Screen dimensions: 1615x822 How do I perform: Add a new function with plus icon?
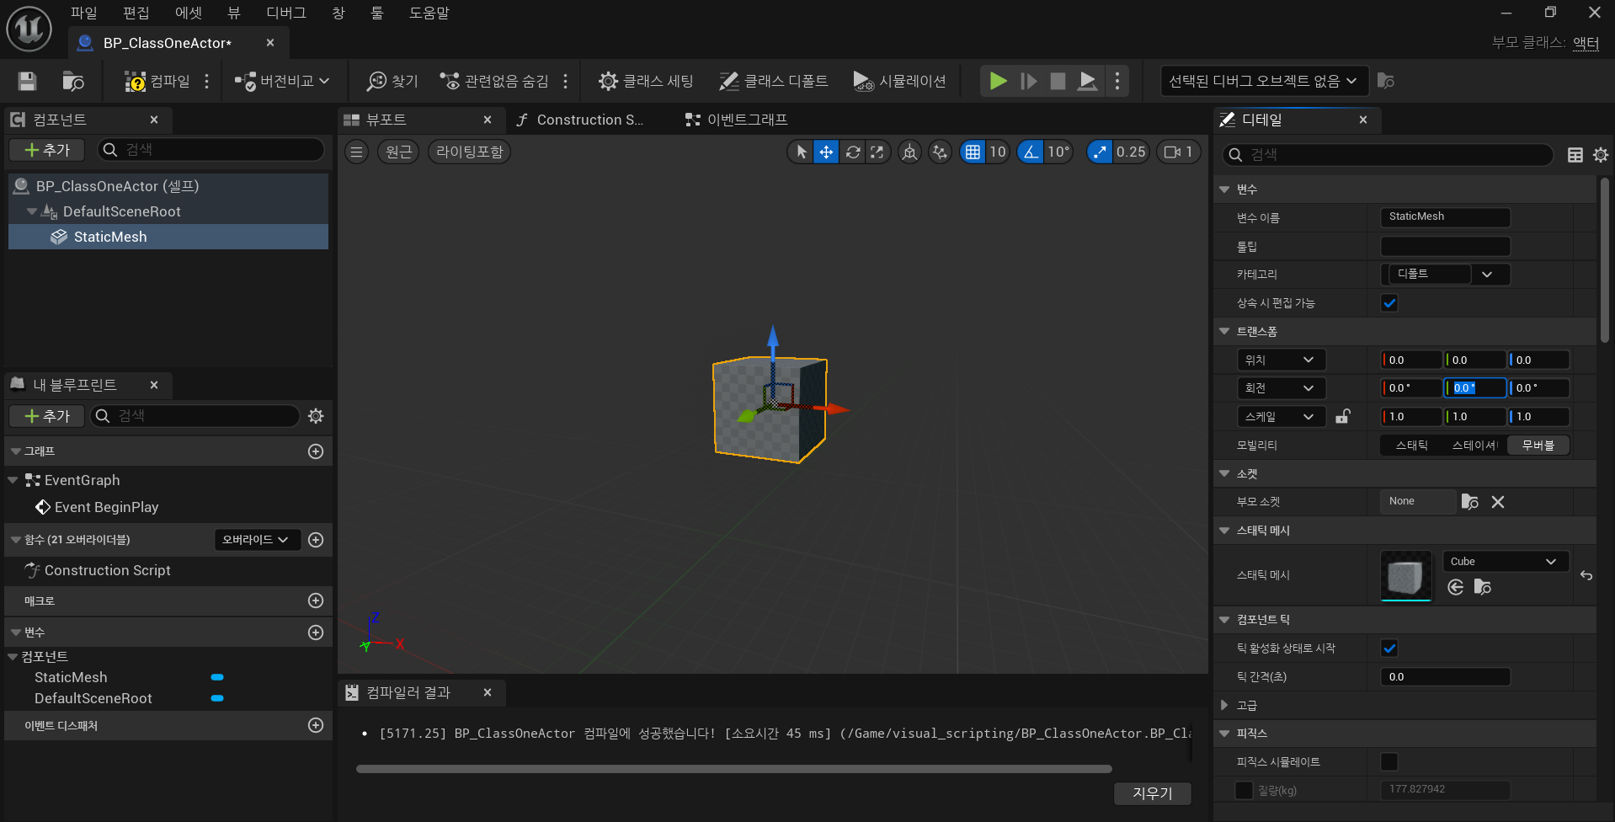(316, 540)
